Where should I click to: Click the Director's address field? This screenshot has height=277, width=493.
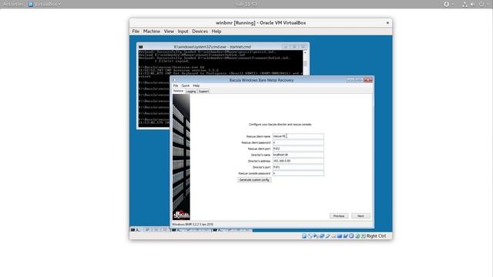click(x=298, y=161)
